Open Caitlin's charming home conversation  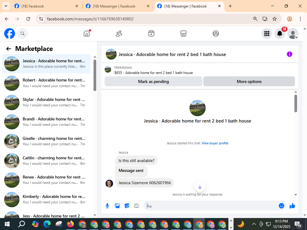tap(46, 161)
